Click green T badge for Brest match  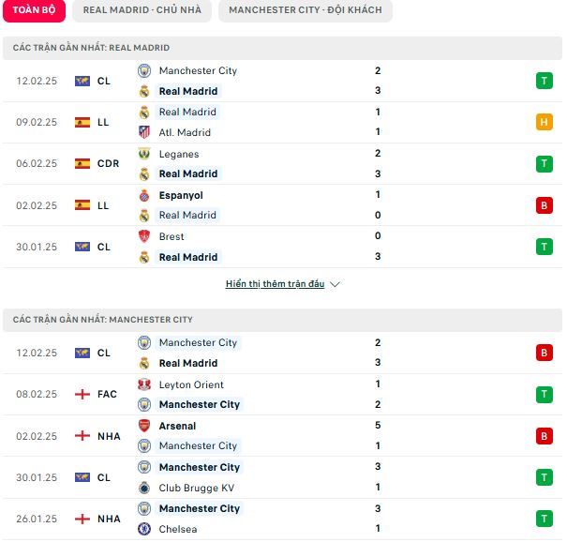coord(545,248)
